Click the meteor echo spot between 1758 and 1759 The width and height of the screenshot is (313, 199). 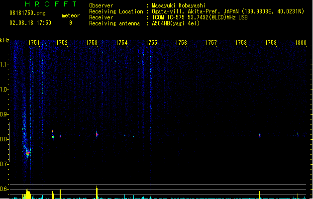point(260,135)
